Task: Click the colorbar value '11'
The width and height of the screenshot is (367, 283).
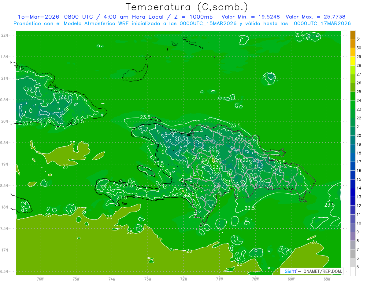Action: pos(359,214)
